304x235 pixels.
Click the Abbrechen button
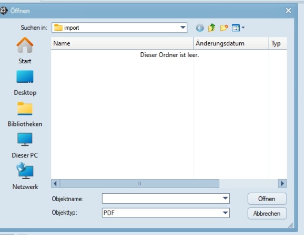[267, 214]
